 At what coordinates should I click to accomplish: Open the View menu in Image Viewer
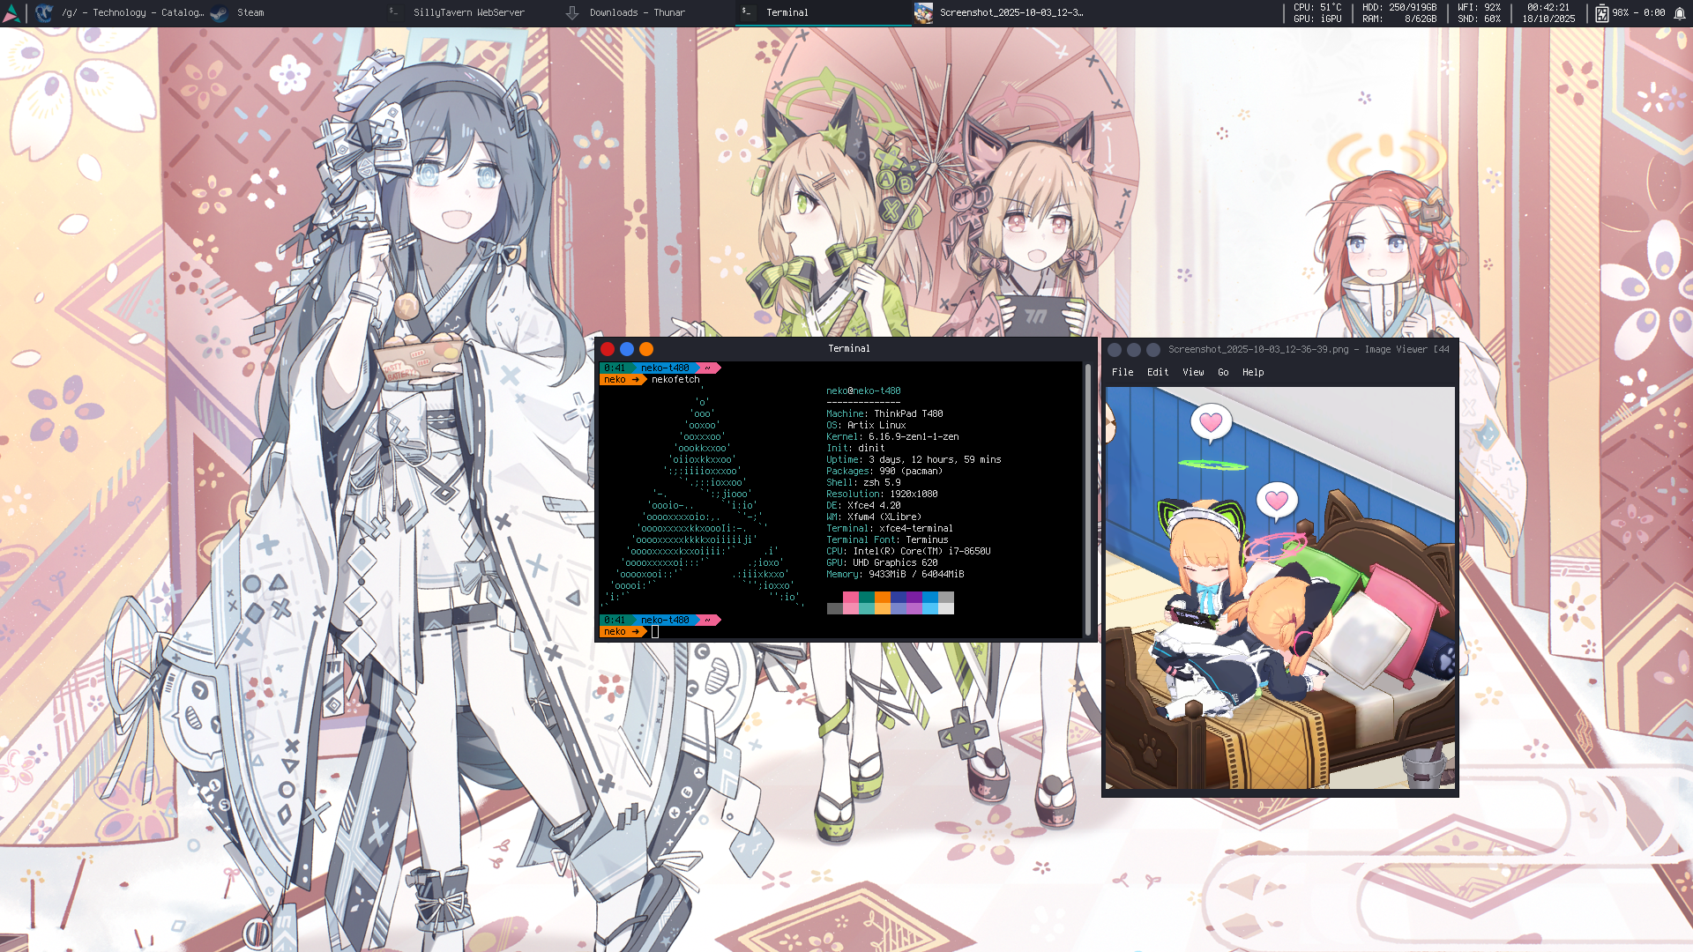pos(1193,372)
